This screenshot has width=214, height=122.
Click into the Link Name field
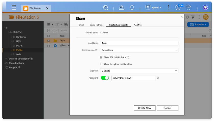tap(139, 43)
